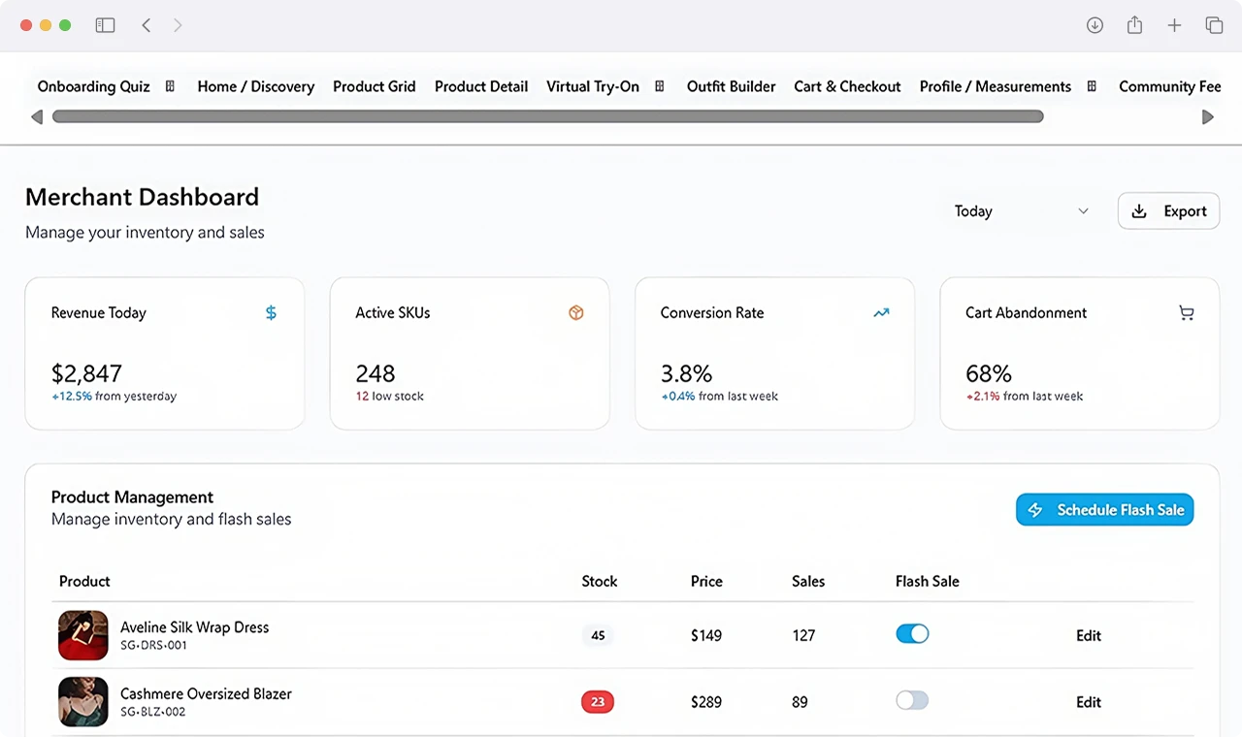Switch to the Home / Discovery tab
The width and height of the screenshot is (1242, 737).
point(256,86)
